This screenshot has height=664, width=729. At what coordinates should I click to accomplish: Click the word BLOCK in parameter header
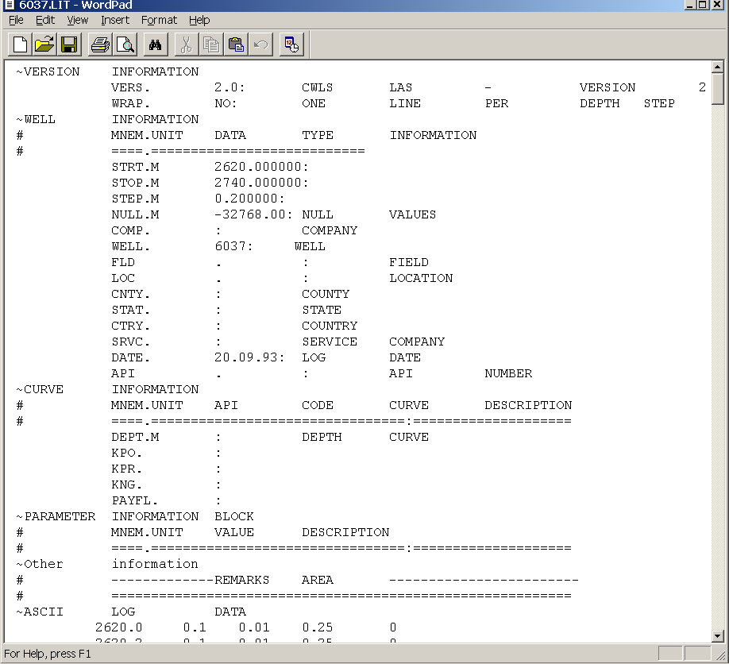coord(234,516)
